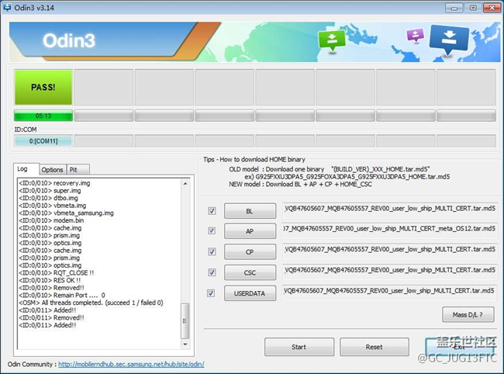Click the Reset button
This screenshot has width=504, height=374.
click(x=375, y=347)
